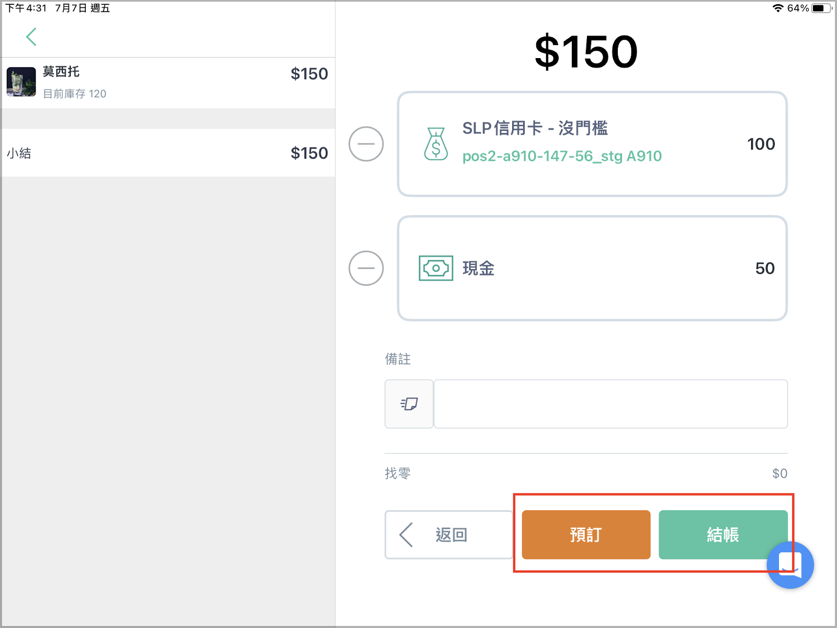Screen dimensions: 837x628
Task: Tap the green back chevron at top left
Action: tap(31, 37)
